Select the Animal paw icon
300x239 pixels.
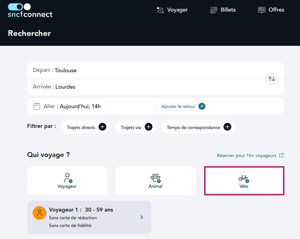coord(155,178)
